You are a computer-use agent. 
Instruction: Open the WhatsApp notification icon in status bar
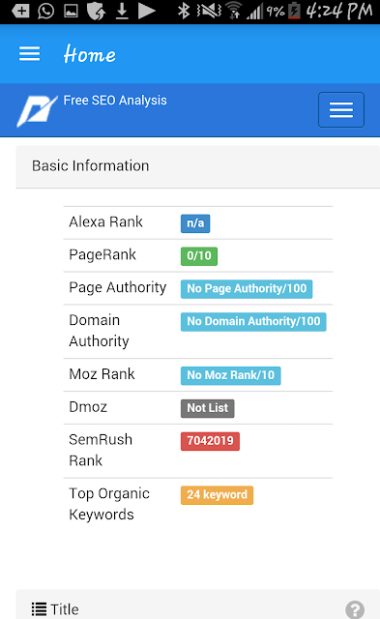[45, 11]
